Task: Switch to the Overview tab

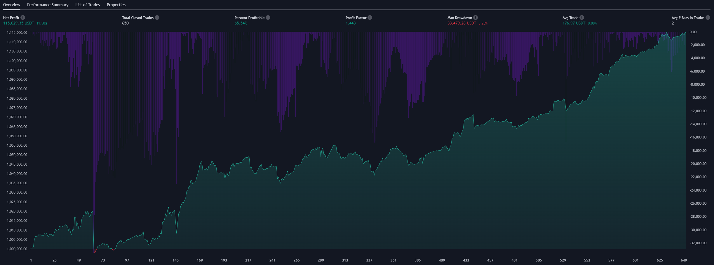Action: [x=12, y=5]
